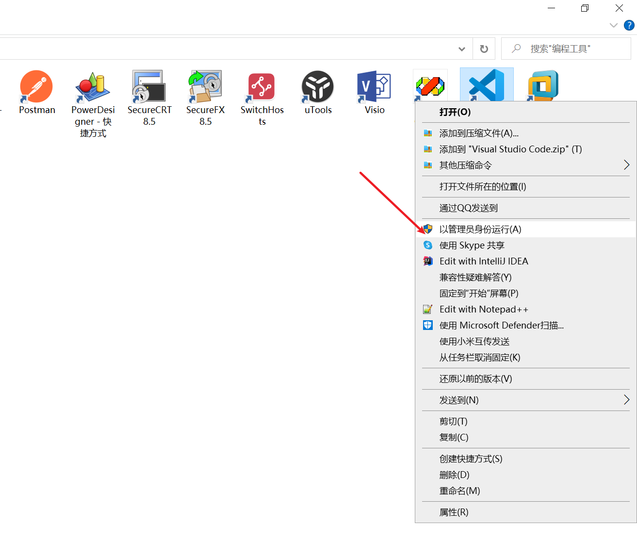Choose 创建快捷方式(S)
This screenshot has height=542, width=637.
pyautogui.click(x=526, y=459)
